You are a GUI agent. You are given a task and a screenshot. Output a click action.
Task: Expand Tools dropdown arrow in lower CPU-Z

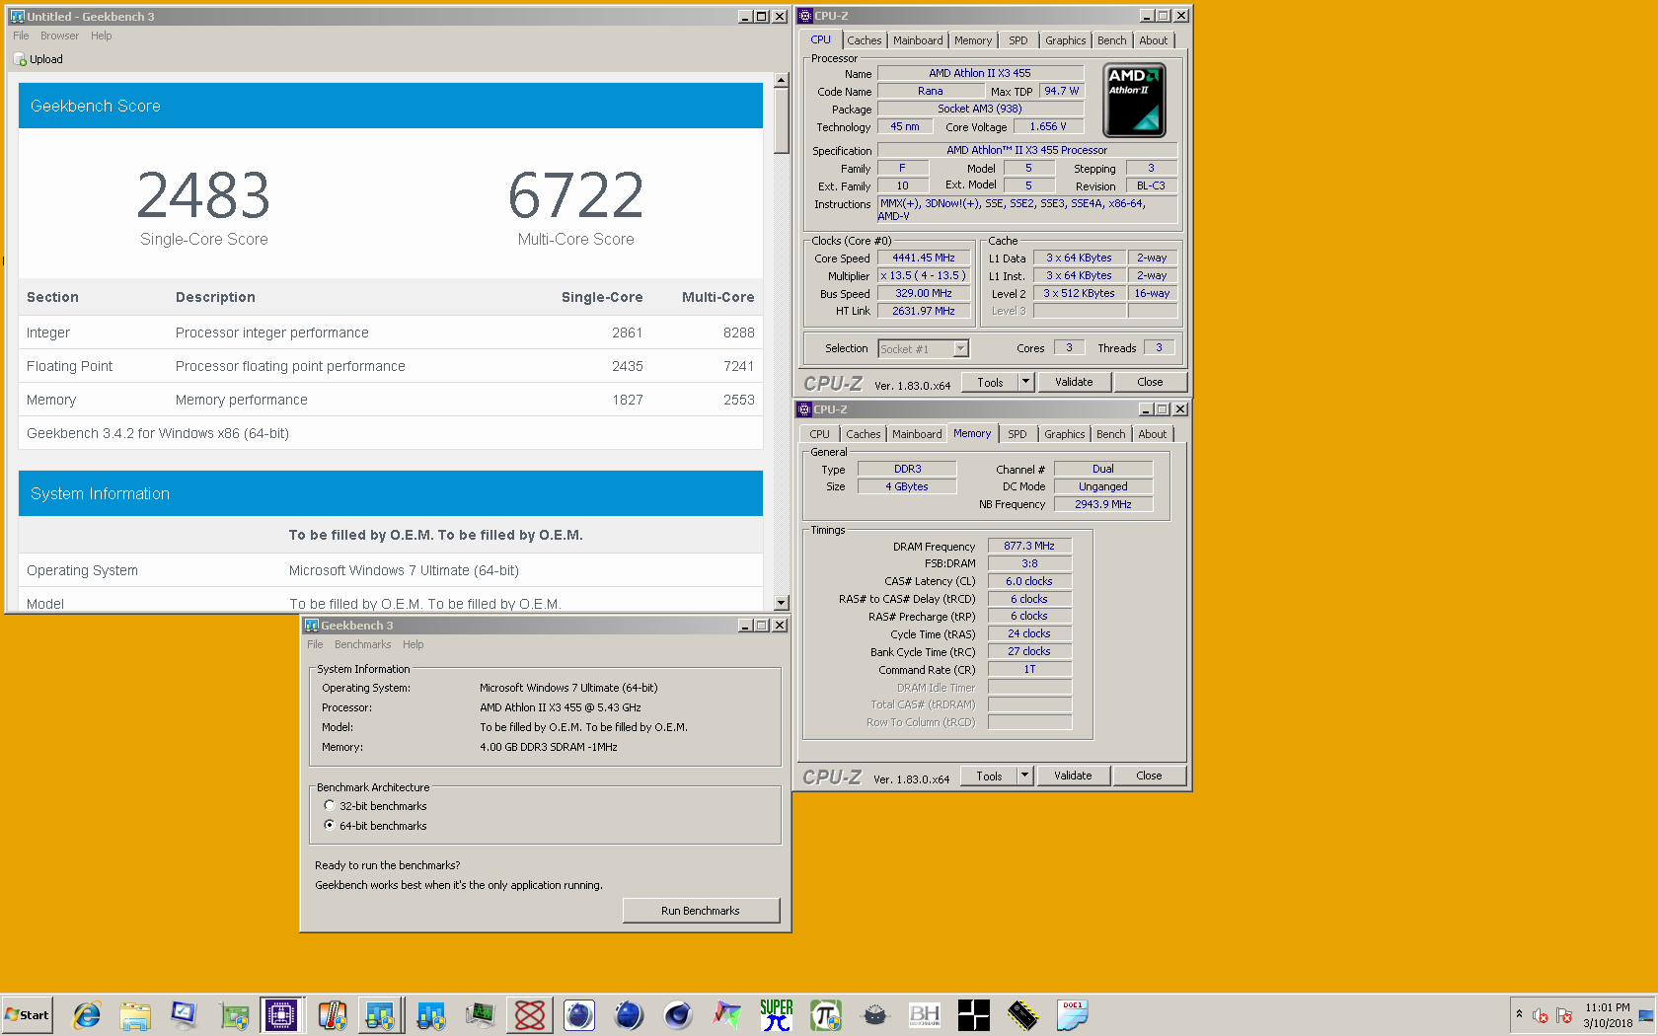pos(1024,776)
